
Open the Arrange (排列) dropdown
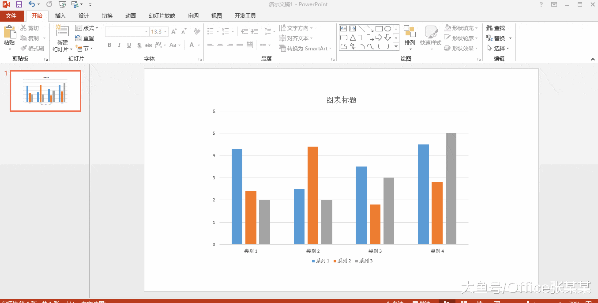point(410,38)
